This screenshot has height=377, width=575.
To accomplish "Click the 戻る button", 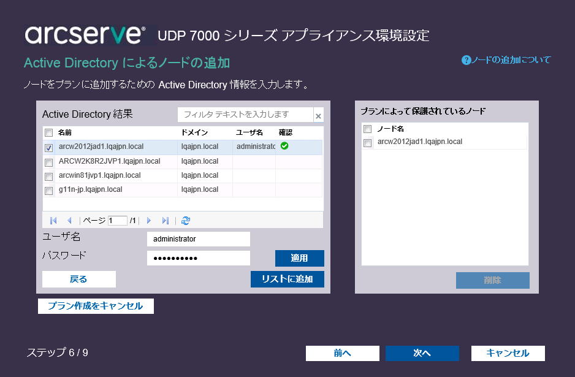I will click(x=79, y=279).
